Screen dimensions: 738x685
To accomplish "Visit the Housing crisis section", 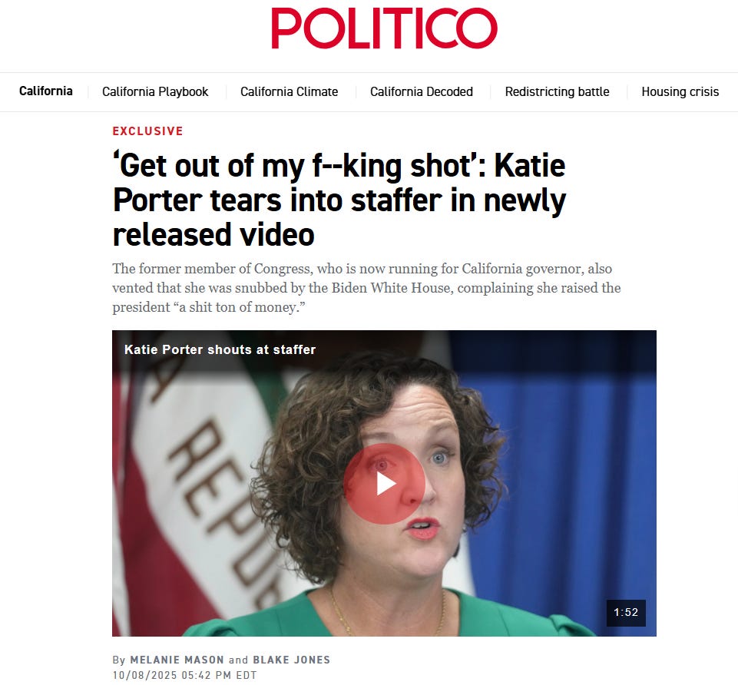I will 680,91.
